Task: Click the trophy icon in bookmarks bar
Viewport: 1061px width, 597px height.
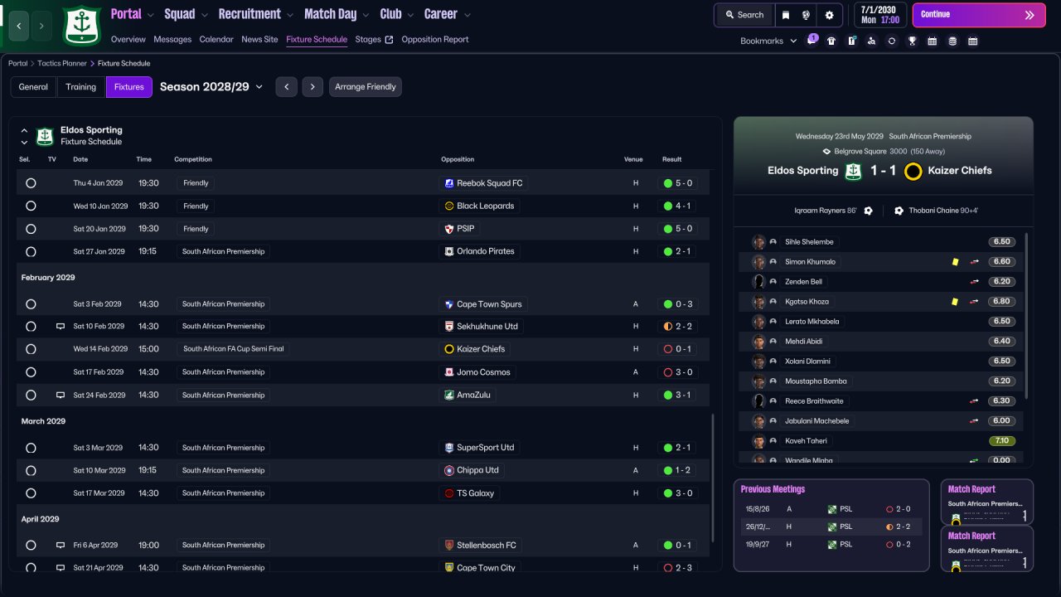Action: (912, 41)
